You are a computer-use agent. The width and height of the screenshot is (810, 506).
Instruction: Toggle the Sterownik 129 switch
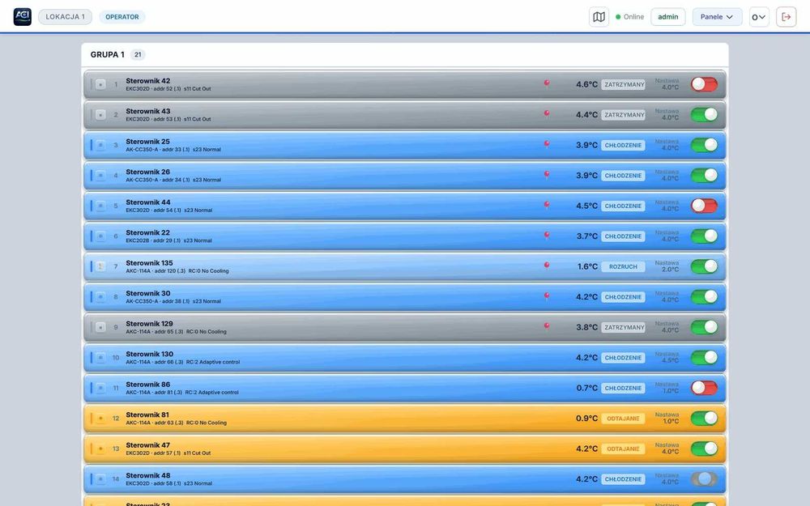704,327
